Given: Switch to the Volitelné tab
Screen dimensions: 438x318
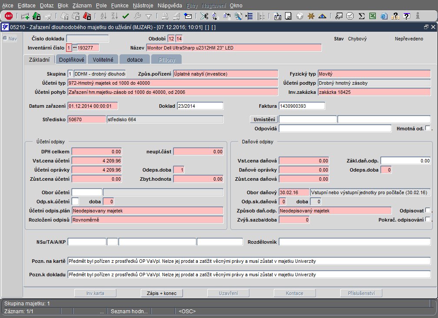Looking at the screenshot, I should pyautogui.click(x=103, y=60).
